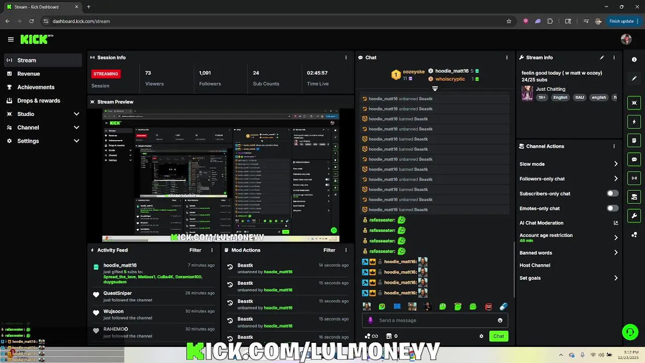The image size is (645, 363).
Task: Click the Host Channel action
Action: pos(535,265)
